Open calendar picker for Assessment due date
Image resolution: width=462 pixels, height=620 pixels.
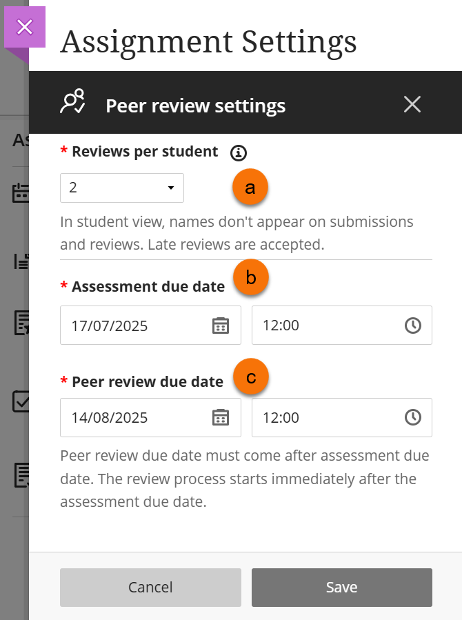click(x=220, y=326)
